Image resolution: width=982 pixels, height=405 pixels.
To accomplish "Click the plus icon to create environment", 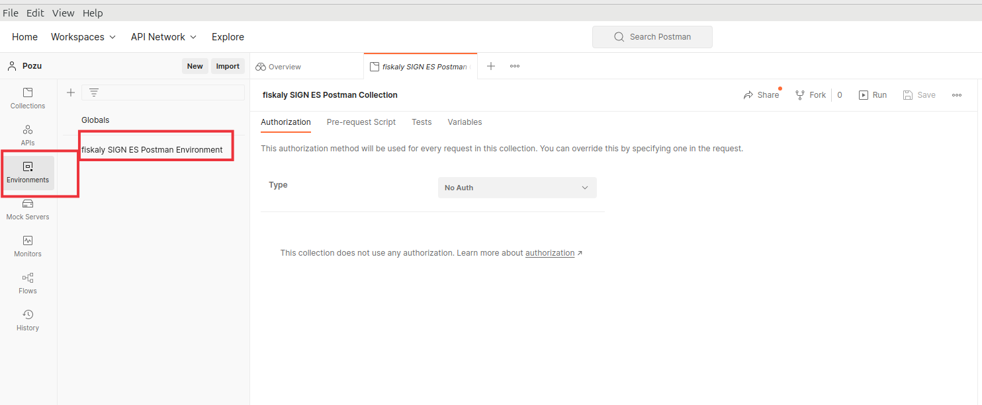I will [71, 92].
